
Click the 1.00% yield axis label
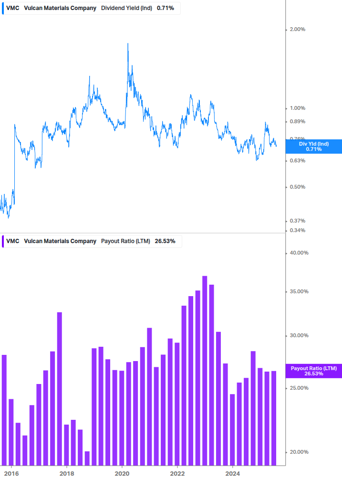coord(297,108)
